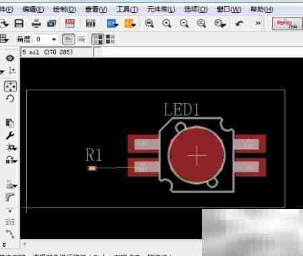Select the curved track corner tool
This screenshot has width=303, height=256.
(10, 197)
